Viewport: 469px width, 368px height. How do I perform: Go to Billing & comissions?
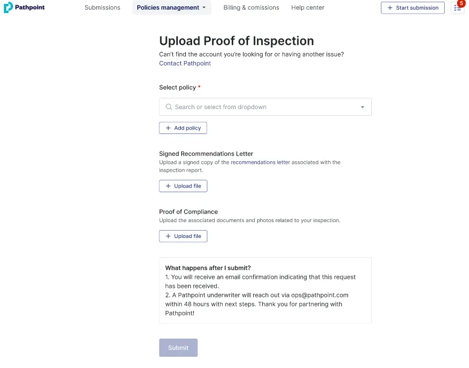tap(251, 8)
